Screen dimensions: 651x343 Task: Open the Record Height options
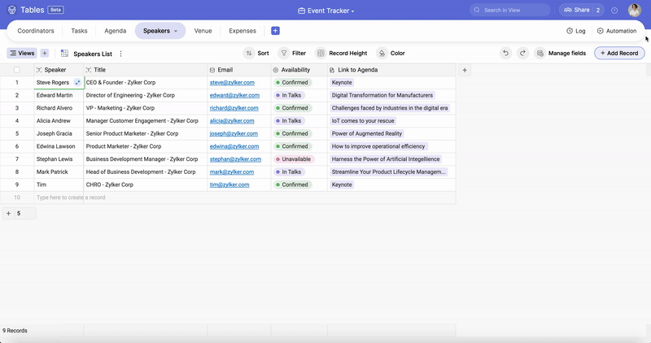coord(341,53)
